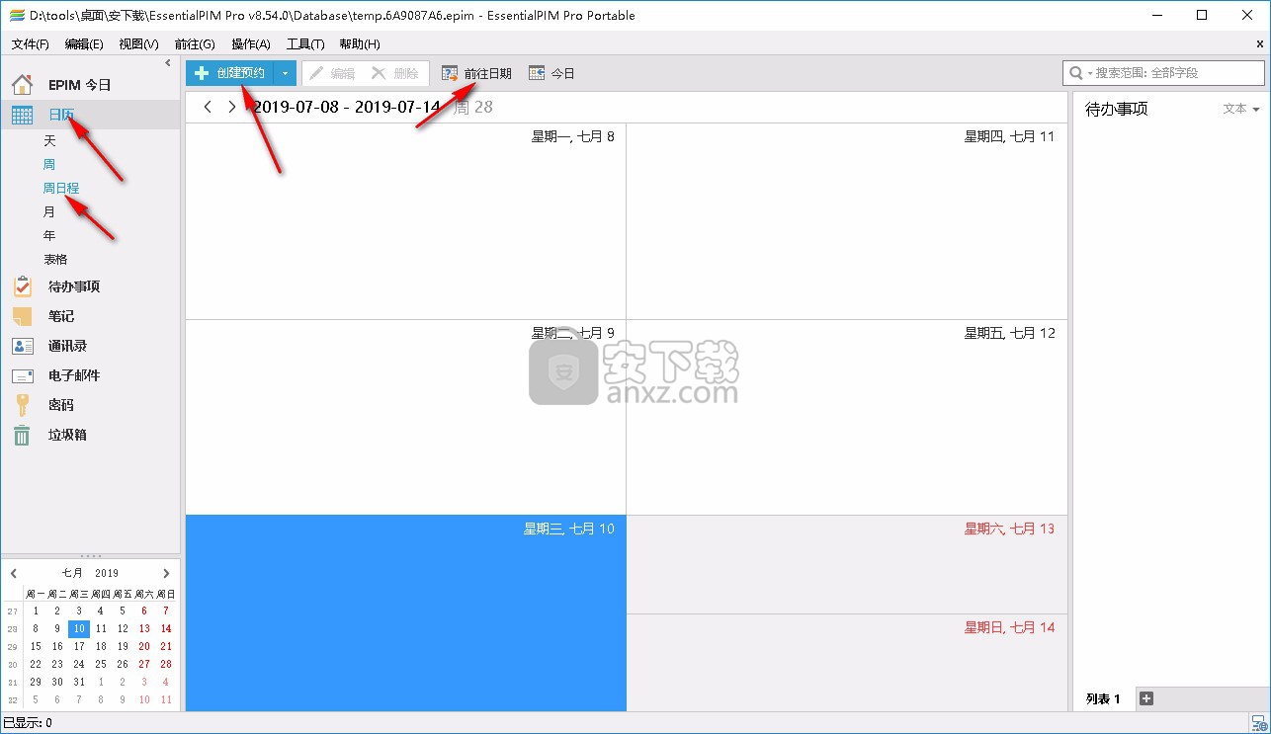
Task: Open the 笔记 sticky note icon
Action: (22, 316)
